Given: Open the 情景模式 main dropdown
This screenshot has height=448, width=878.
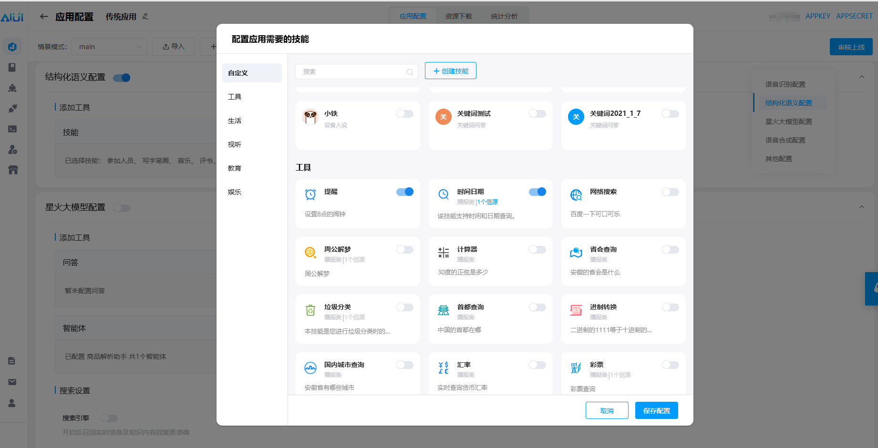Looking at the screenshot, I should 110,47.
